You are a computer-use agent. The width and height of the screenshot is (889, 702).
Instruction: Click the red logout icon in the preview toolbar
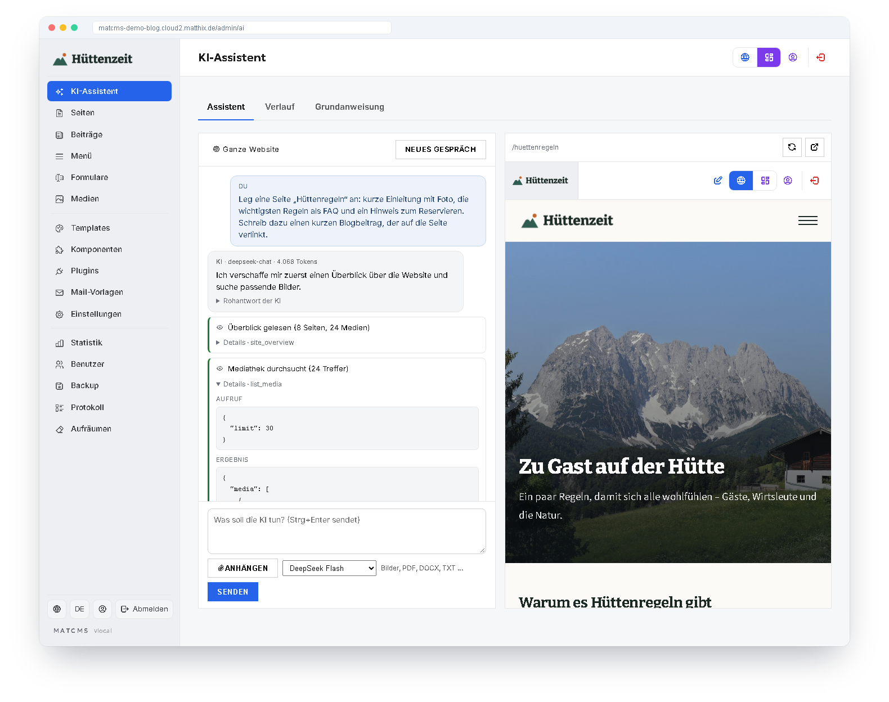814,181
